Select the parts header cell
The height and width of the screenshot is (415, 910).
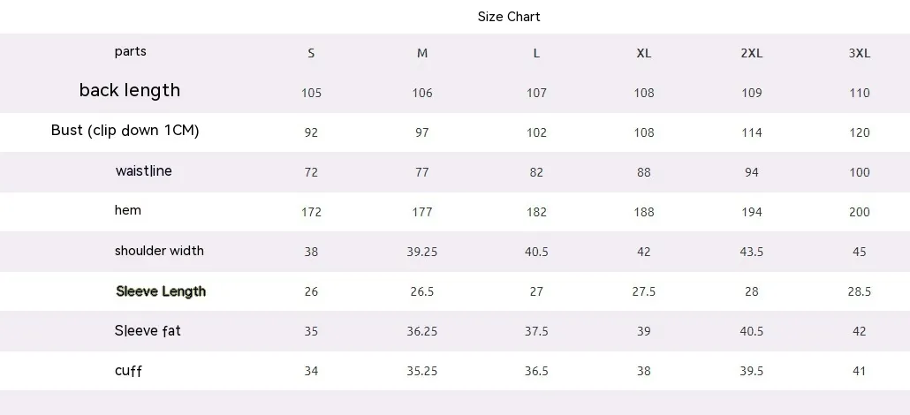[131, 51]
